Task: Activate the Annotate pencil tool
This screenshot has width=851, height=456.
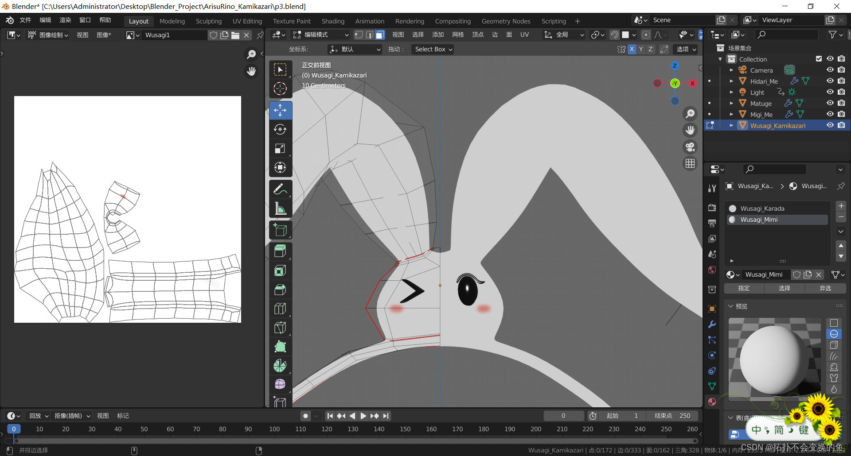Action: pos(280,189)
